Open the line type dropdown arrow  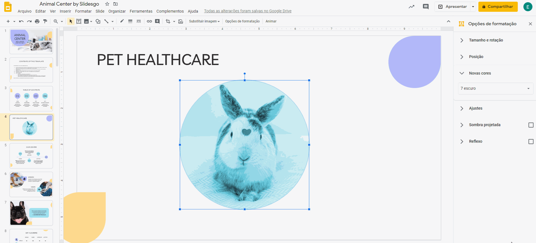(113, 21)
